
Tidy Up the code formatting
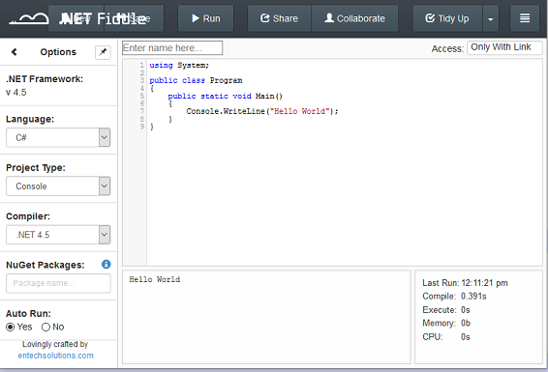click(x=447, y=18)
